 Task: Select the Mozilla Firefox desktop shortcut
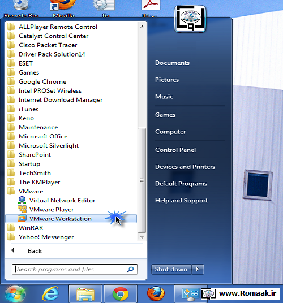[x=63, y=8]
